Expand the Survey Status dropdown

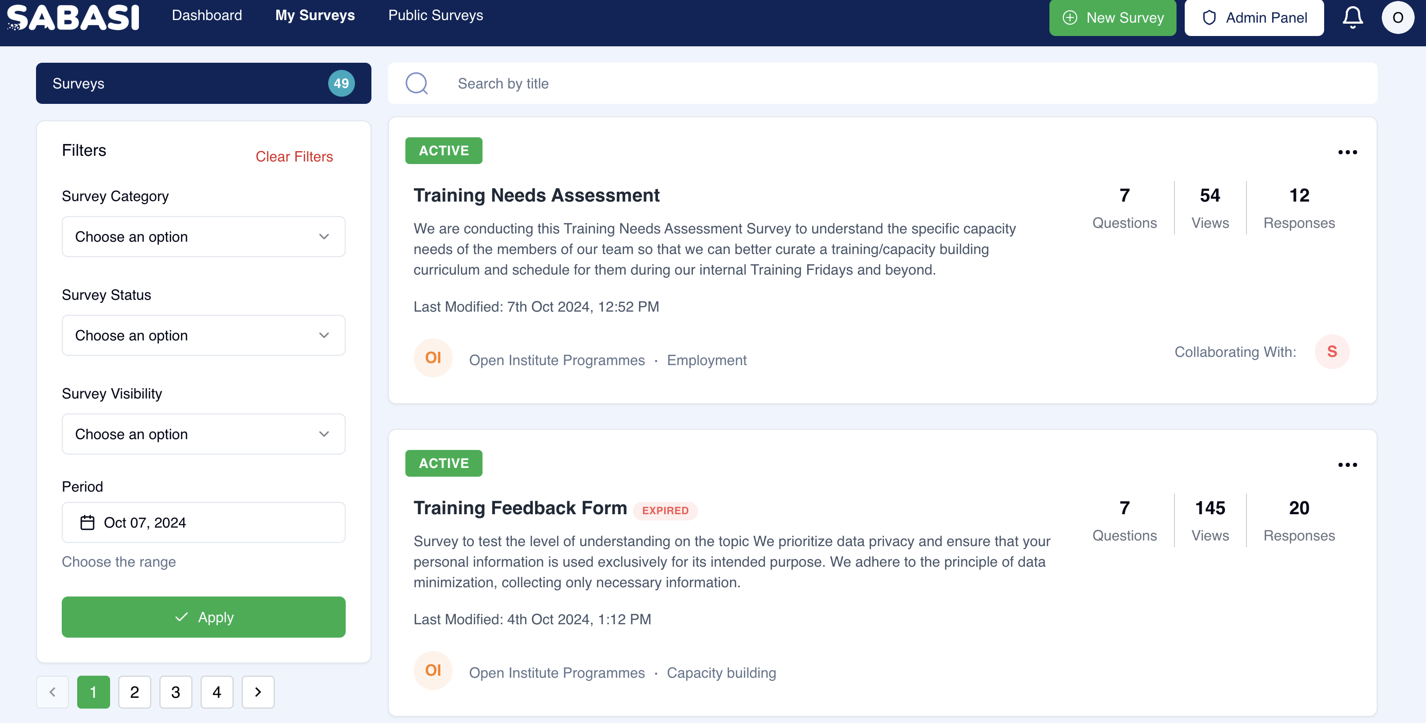(202, 336)
